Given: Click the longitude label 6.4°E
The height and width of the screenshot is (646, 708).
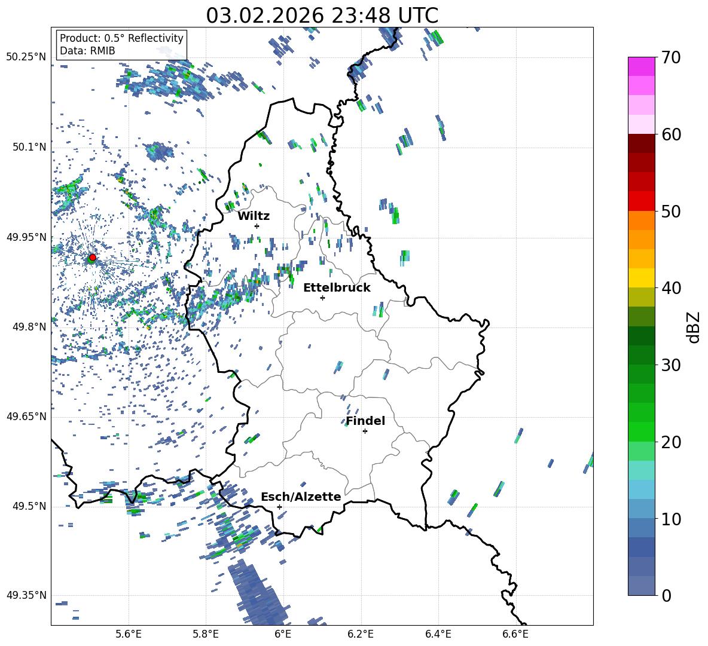Looking at the screenshot, I should click(x=438, y=635).
